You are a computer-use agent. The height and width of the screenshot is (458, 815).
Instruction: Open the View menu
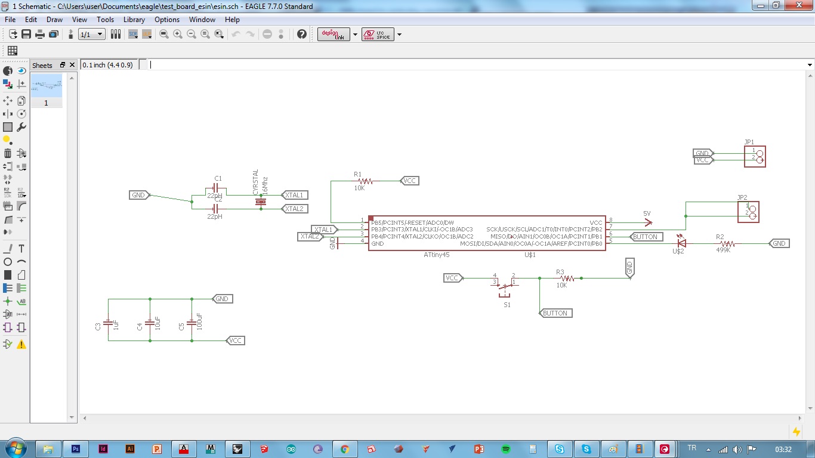point(79,20)
